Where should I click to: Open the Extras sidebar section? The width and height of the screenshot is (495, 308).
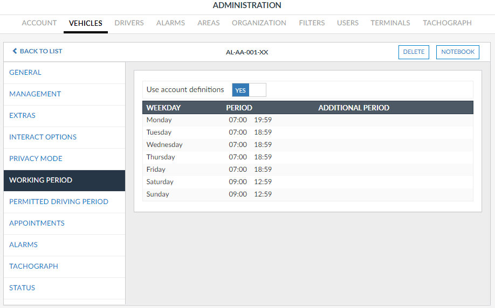22,116
